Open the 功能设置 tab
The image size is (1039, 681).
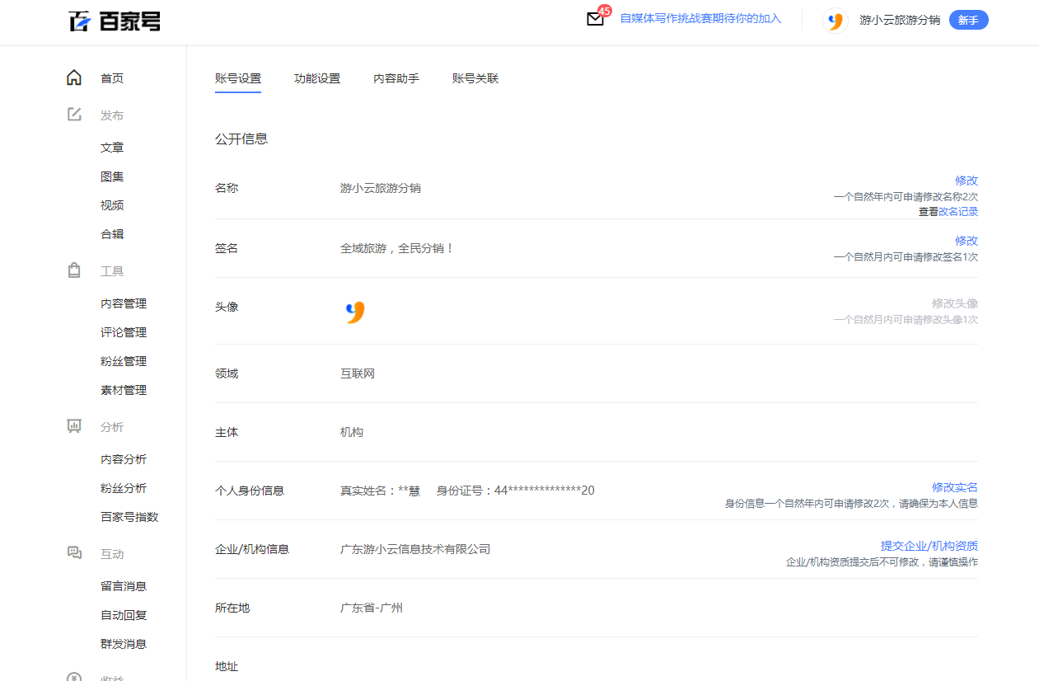tap(317, 78)
